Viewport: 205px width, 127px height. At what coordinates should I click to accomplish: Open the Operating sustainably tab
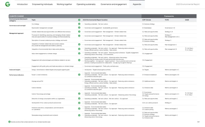point(86,4)
